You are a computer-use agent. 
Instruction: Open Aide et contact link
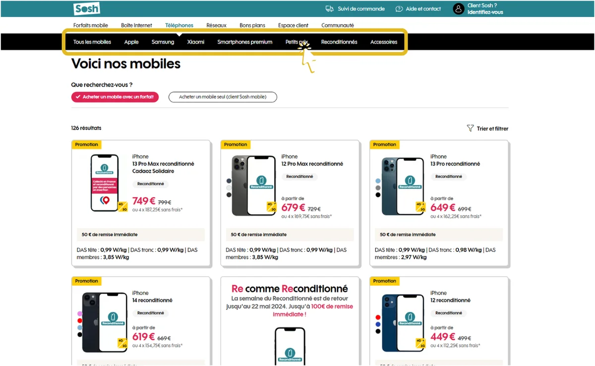(x=424, y=9)
